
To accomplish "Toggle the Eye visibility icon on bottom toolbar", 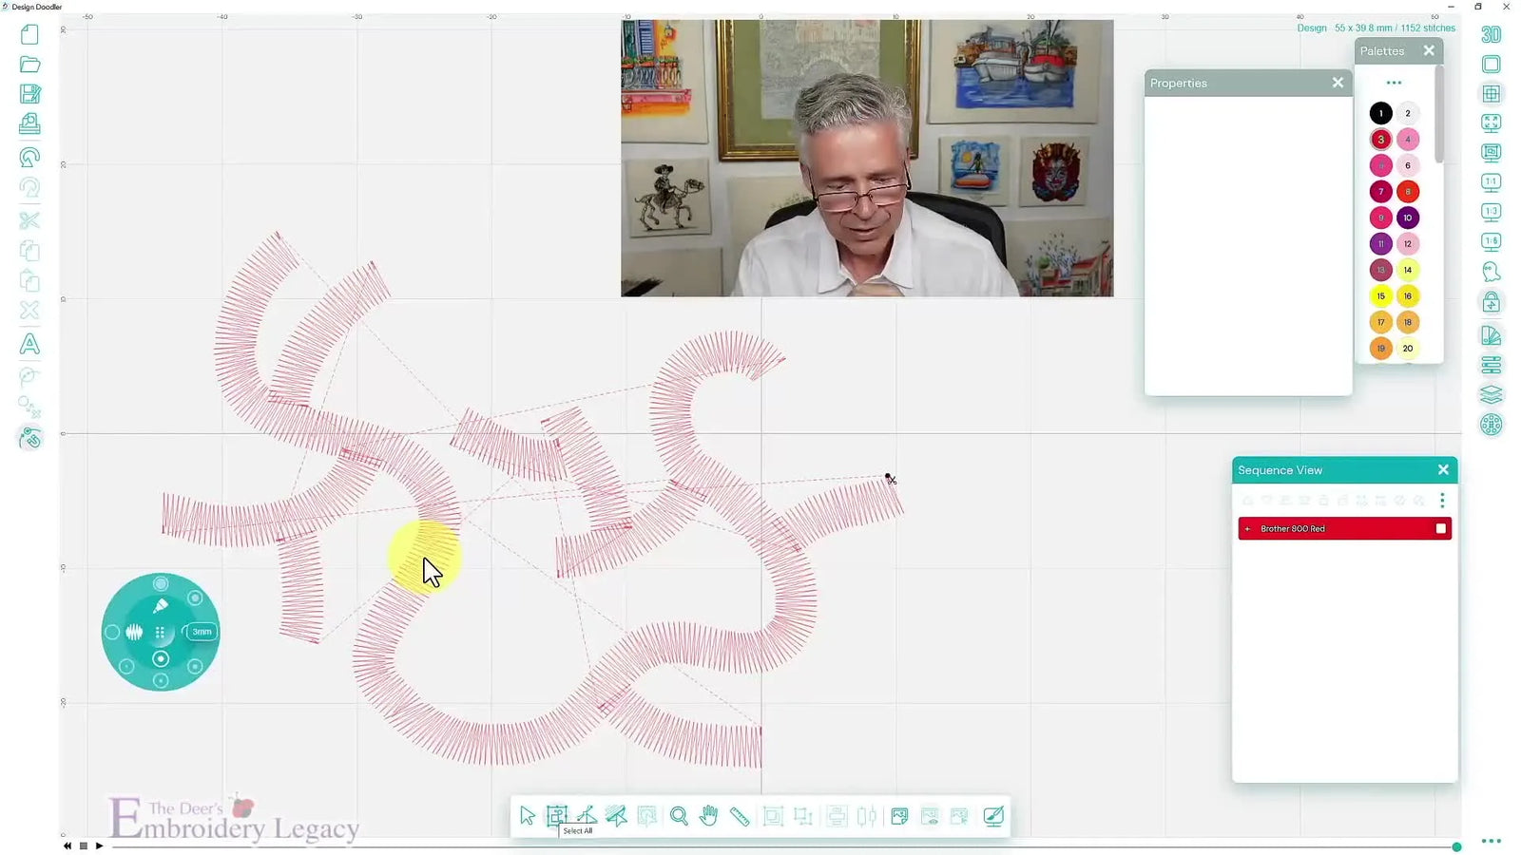I will [x=930, y=815].
